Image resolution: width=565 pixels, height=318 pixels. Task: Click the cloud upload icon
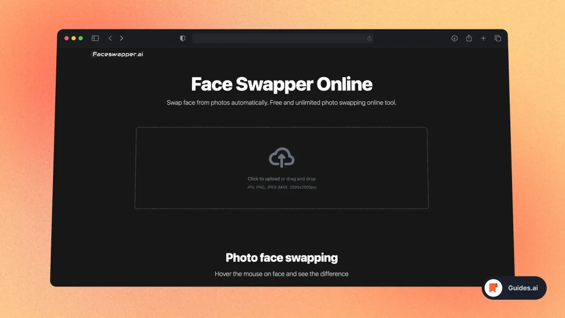coord(281,158)
